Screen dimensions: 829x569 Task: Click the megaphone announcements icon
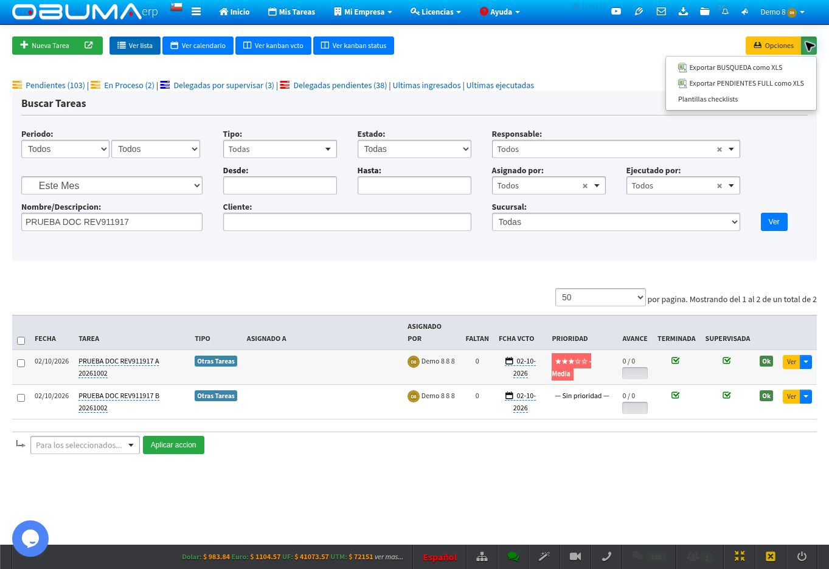[744, 12]
